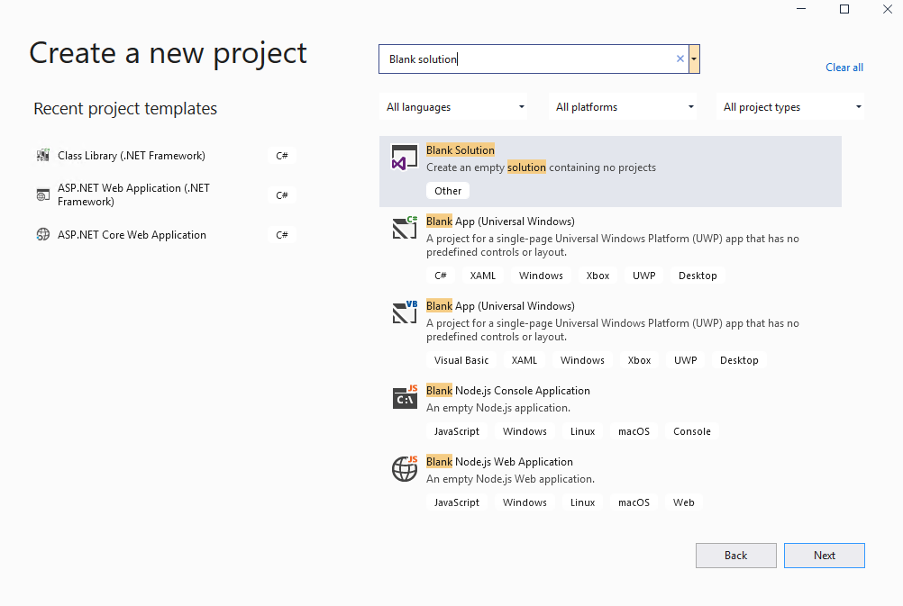Choose recent template ASP.NET Core Web Application

pyautogui.click(x=132, y=235)
